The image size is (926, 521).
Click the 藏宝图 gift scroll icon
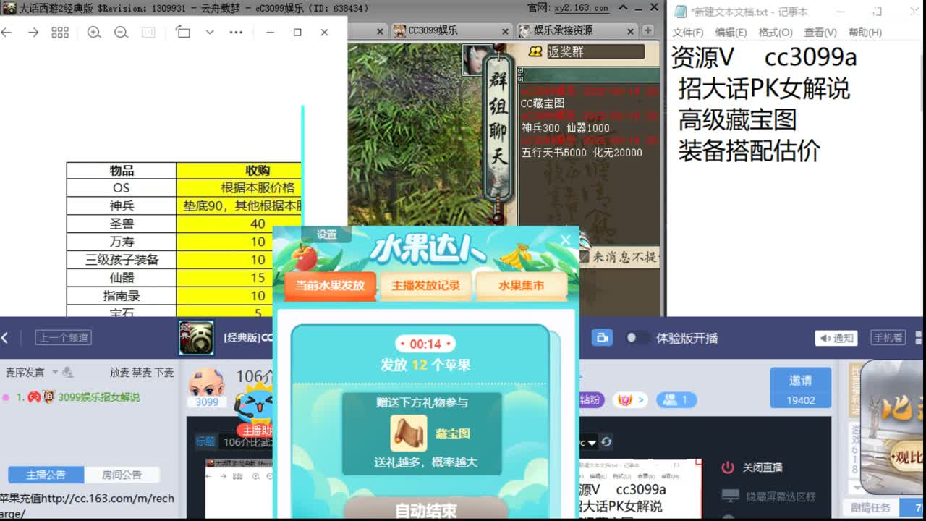pyautogui.click(x=408, y=433)
